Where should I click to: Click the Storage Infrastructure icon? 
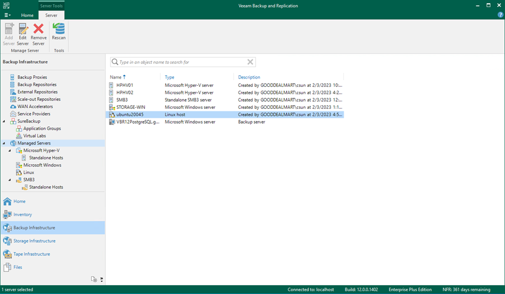coord(7,241)
